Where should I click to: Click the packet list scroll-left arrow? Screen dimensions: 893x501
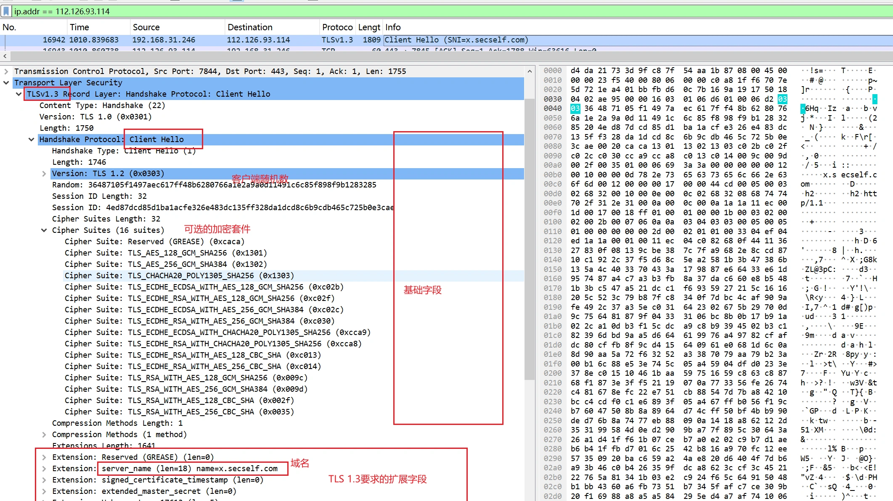(5, 56)
